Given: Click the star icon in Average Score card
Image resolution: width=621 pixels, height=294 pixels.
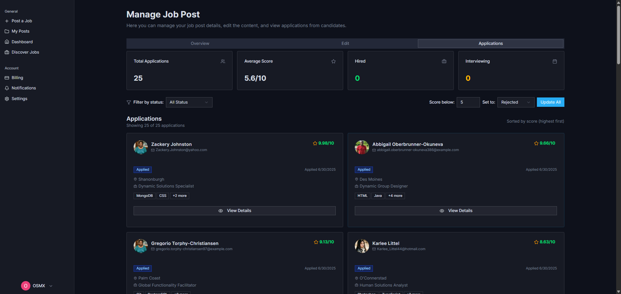Looking at the screenshot, I should pos(333,61).
